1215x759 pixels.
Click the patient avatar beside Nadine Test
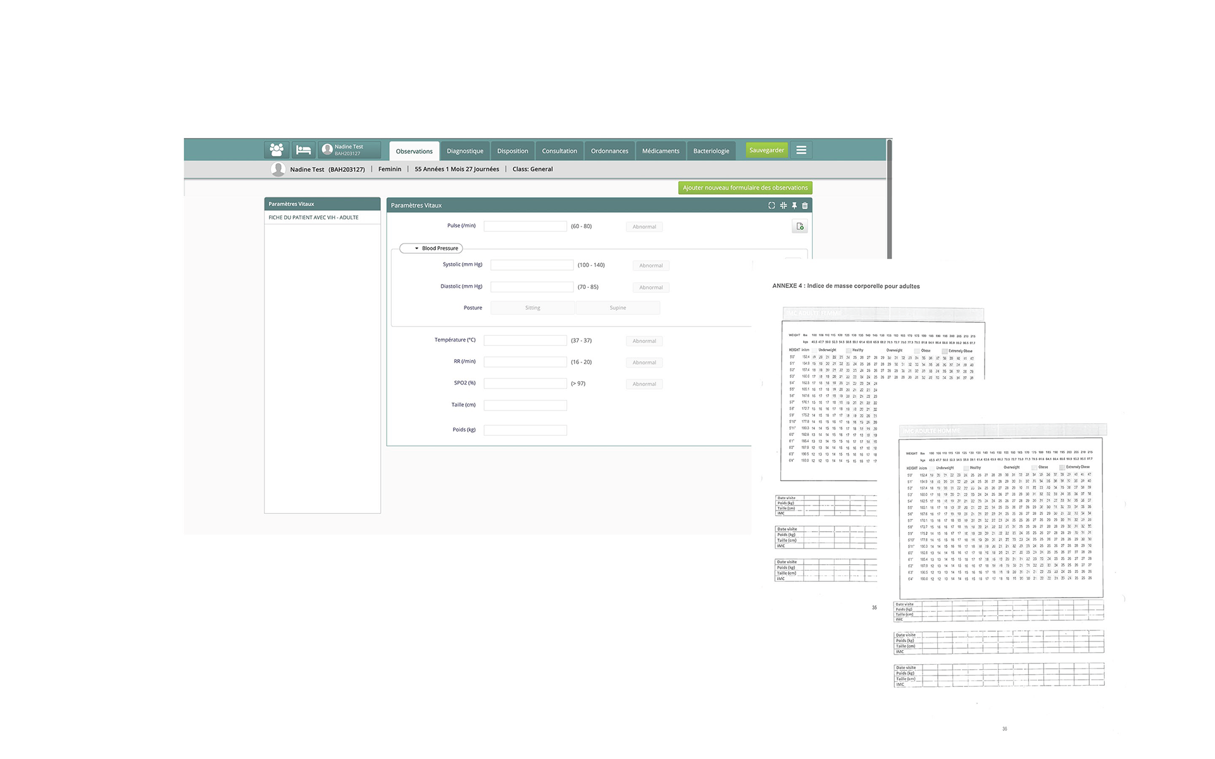point(278,169)
